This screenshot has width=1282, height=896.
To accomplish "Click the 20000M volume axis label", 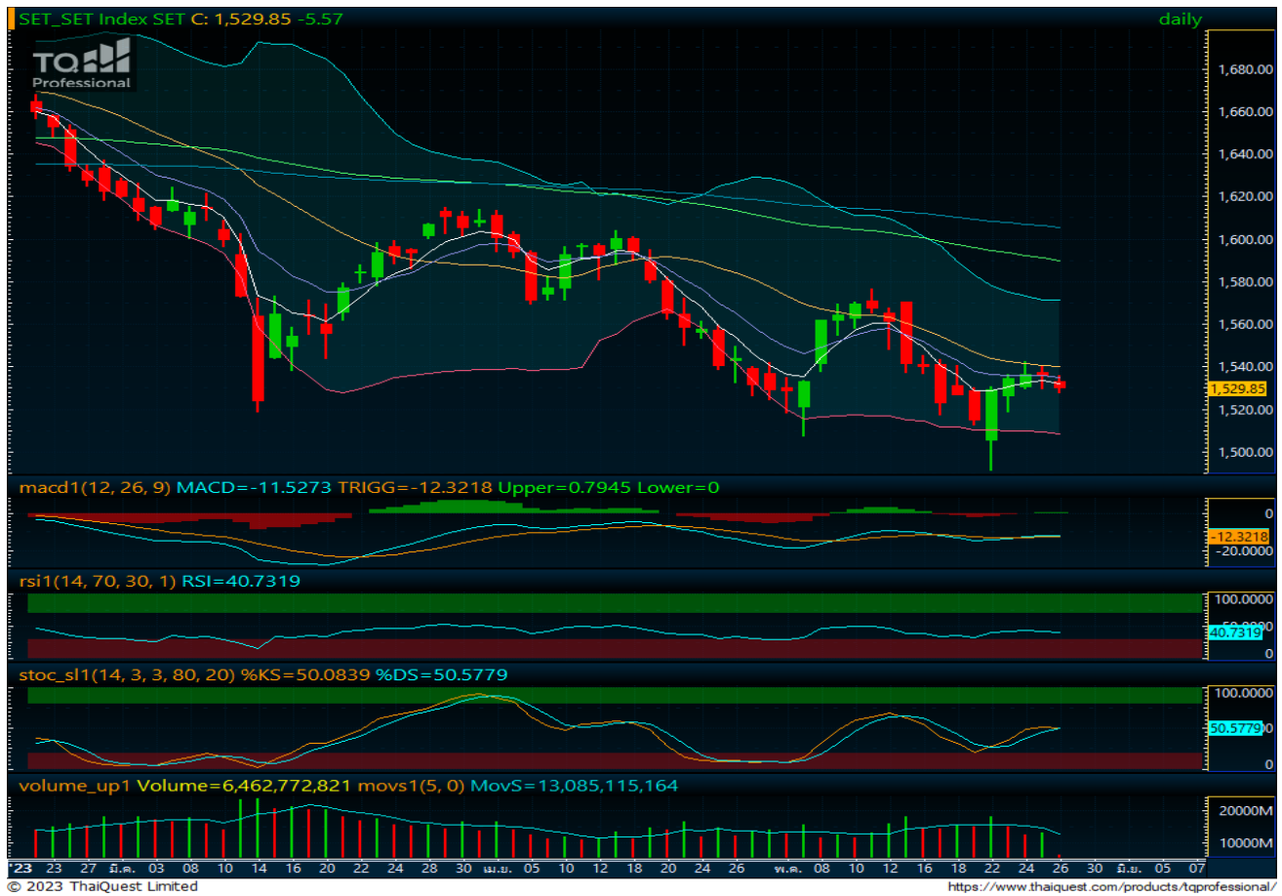I will tap(1245, 811).
